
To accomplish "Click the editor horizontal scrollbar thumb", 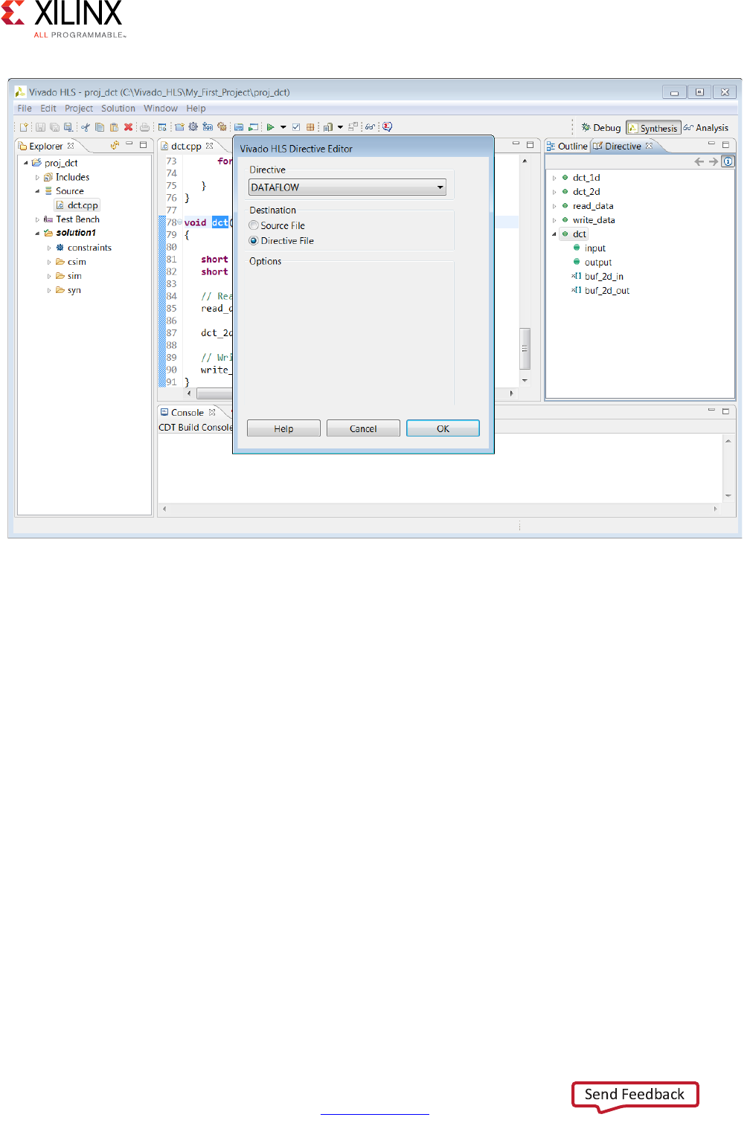I will [215, 393].
